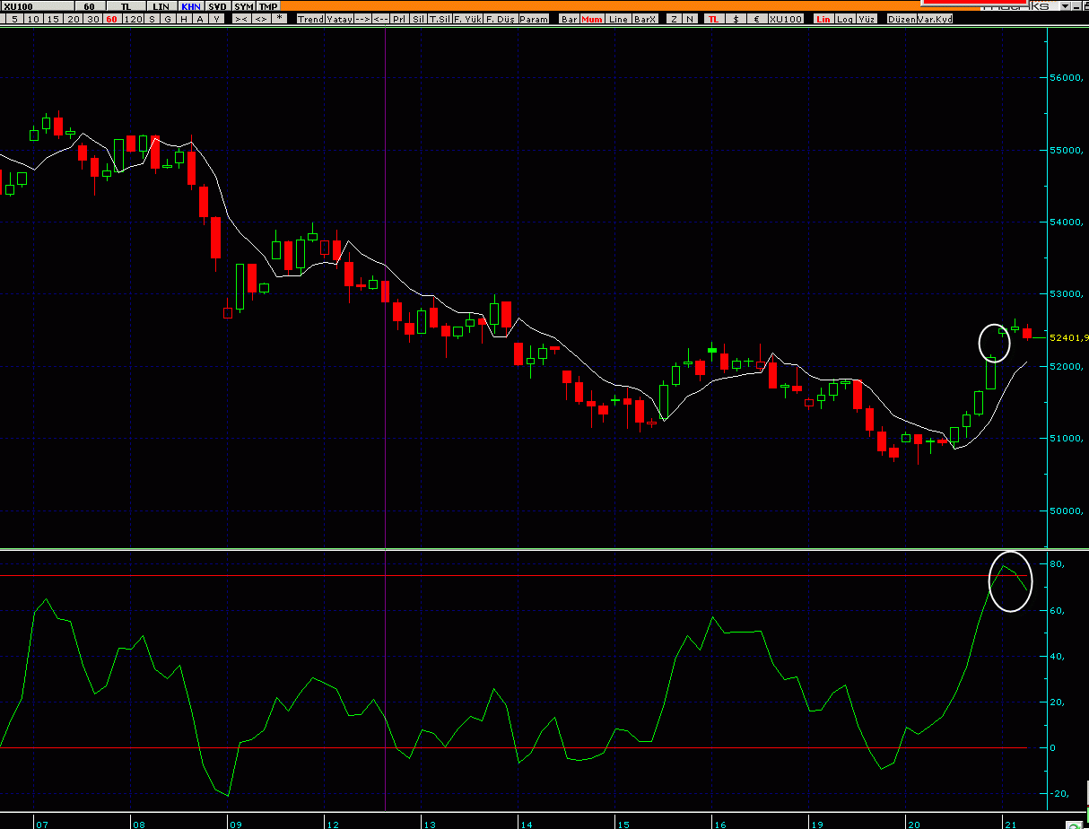Click the TL header field
This screenshot has height=829, width=1089.
click(x=126, y=6)
